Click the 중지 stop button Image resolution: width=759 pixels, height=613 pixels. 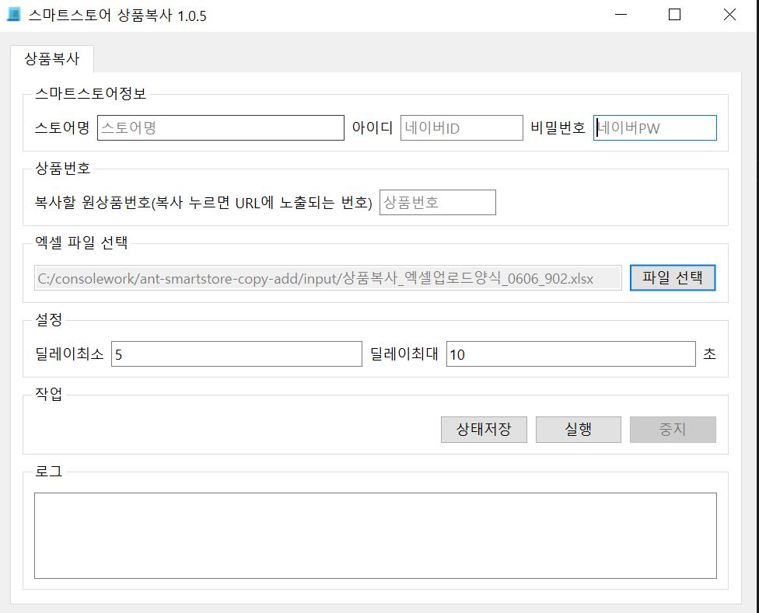[x=673, y=430]
